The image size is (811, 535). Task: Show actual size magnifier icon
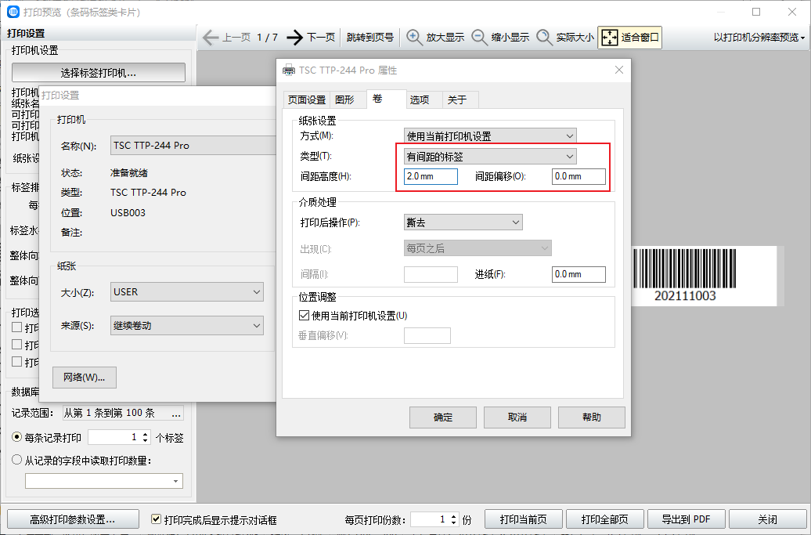click(544, 38)
